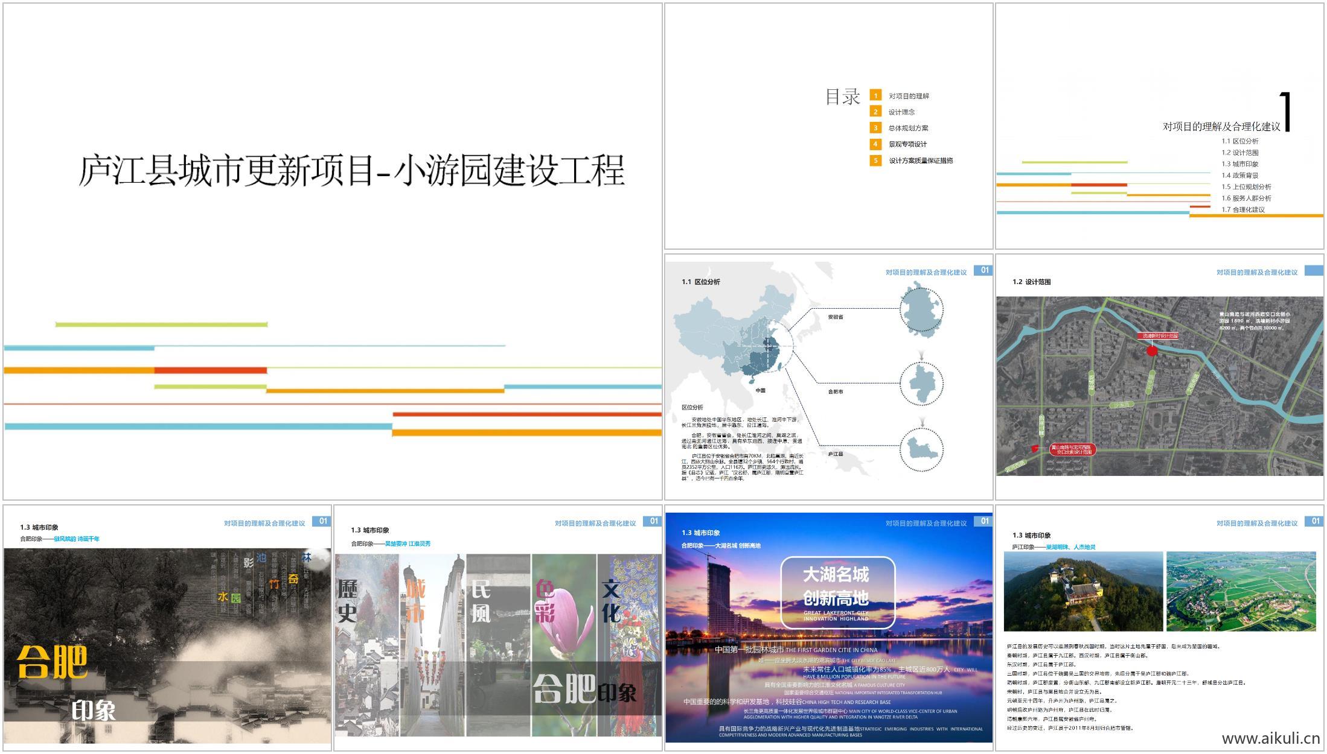Click the "4" badge beside 景观专项设计
The width and height of the screenshot is (1327, 754).
tap(875, 144)
